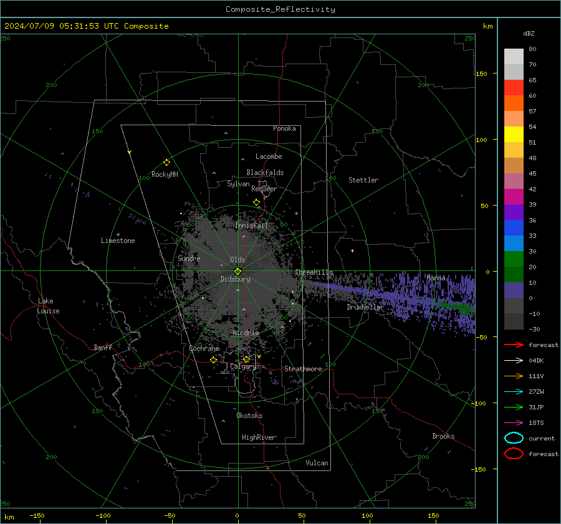Click the Blackfalds label
The height and width of the screenshot is (524, 561).
click(265, 173)
